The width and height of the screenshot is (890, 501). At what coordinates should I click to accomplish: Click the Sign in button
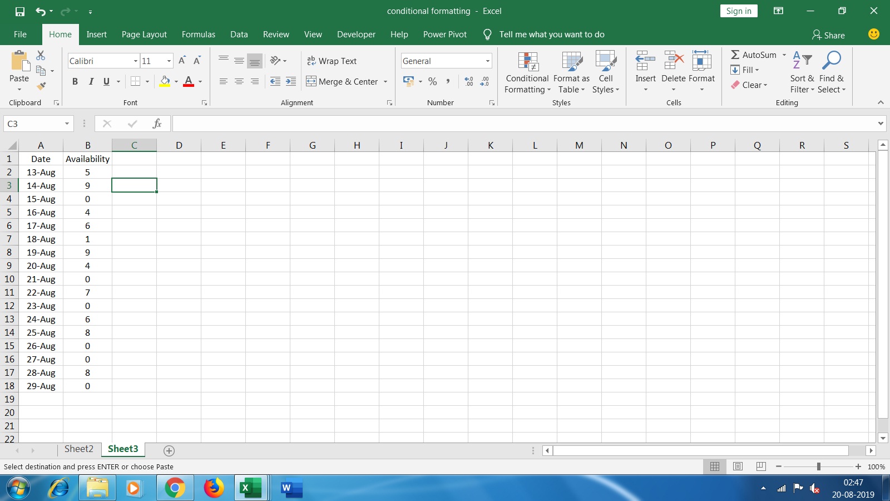coord(738,11)
